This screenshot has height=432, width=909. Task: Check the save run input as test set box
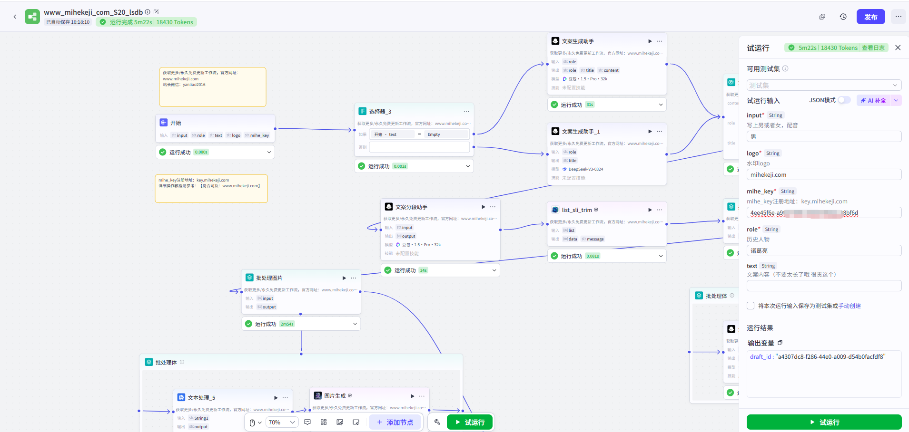point(751,306)
